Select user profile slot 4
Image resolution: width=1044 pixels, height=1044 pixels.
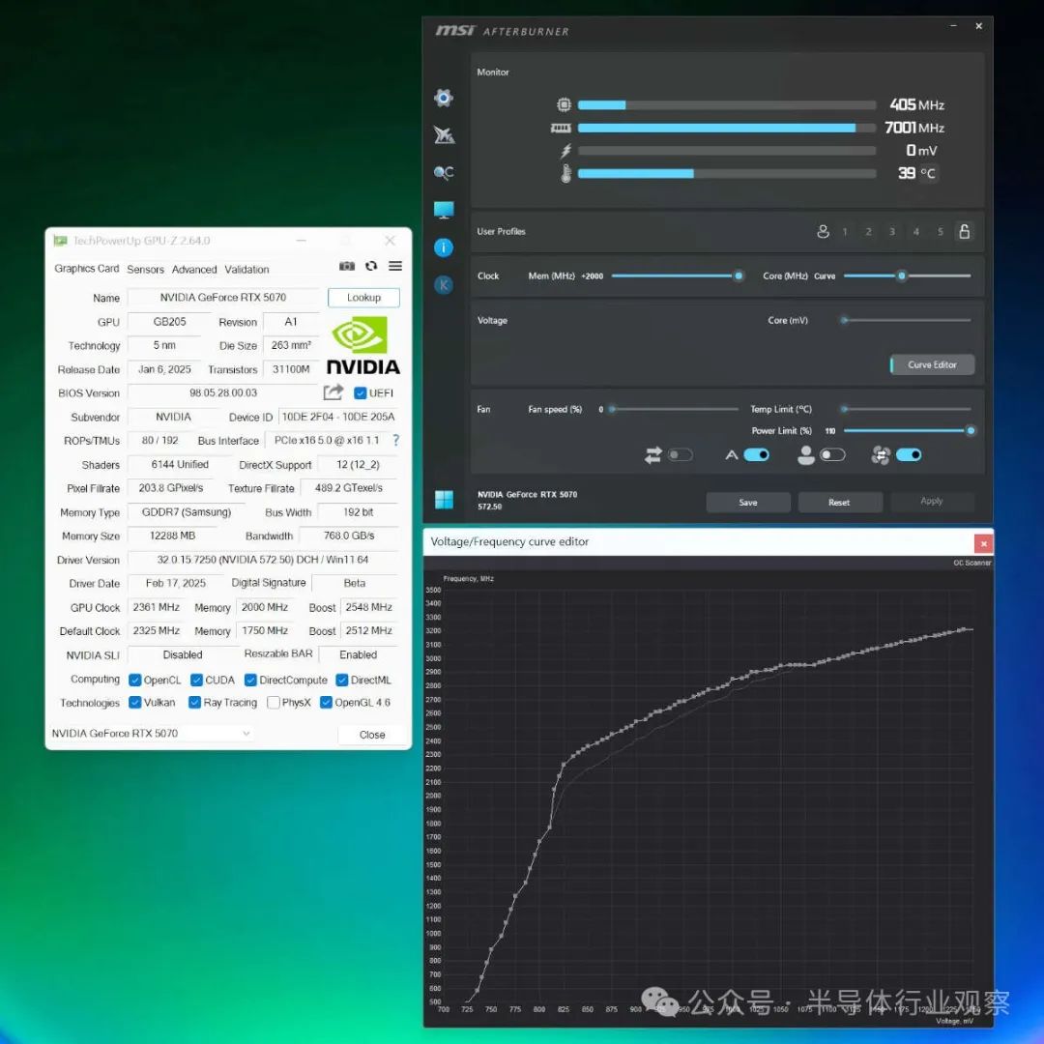(916, 232)
